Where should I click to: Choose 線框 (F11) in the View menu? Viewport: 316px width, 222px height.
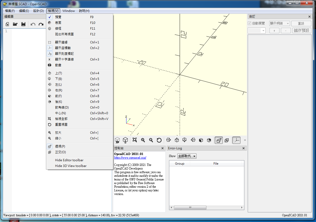pos(79,28)
